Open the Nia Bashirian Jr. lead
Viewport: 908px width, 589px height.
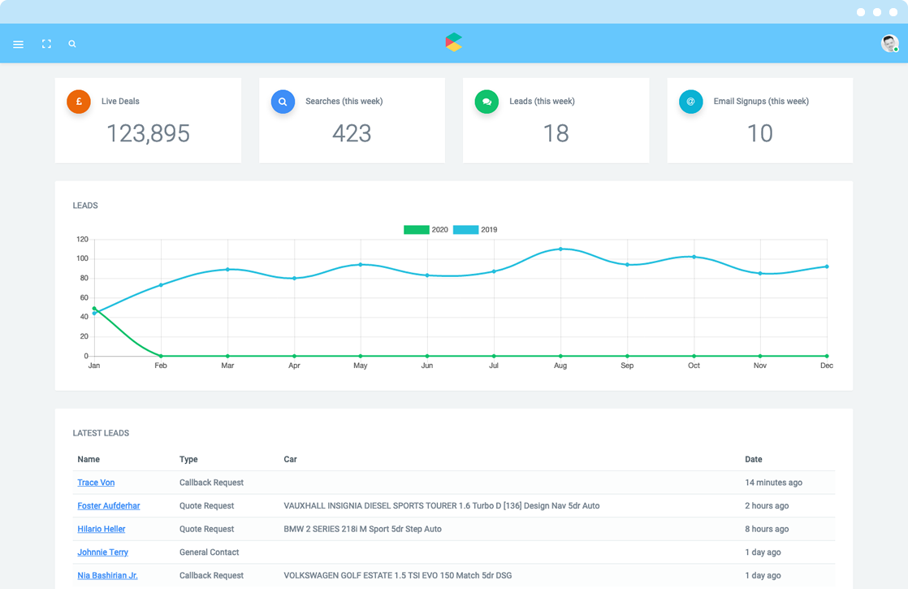(x=108, y=575)
